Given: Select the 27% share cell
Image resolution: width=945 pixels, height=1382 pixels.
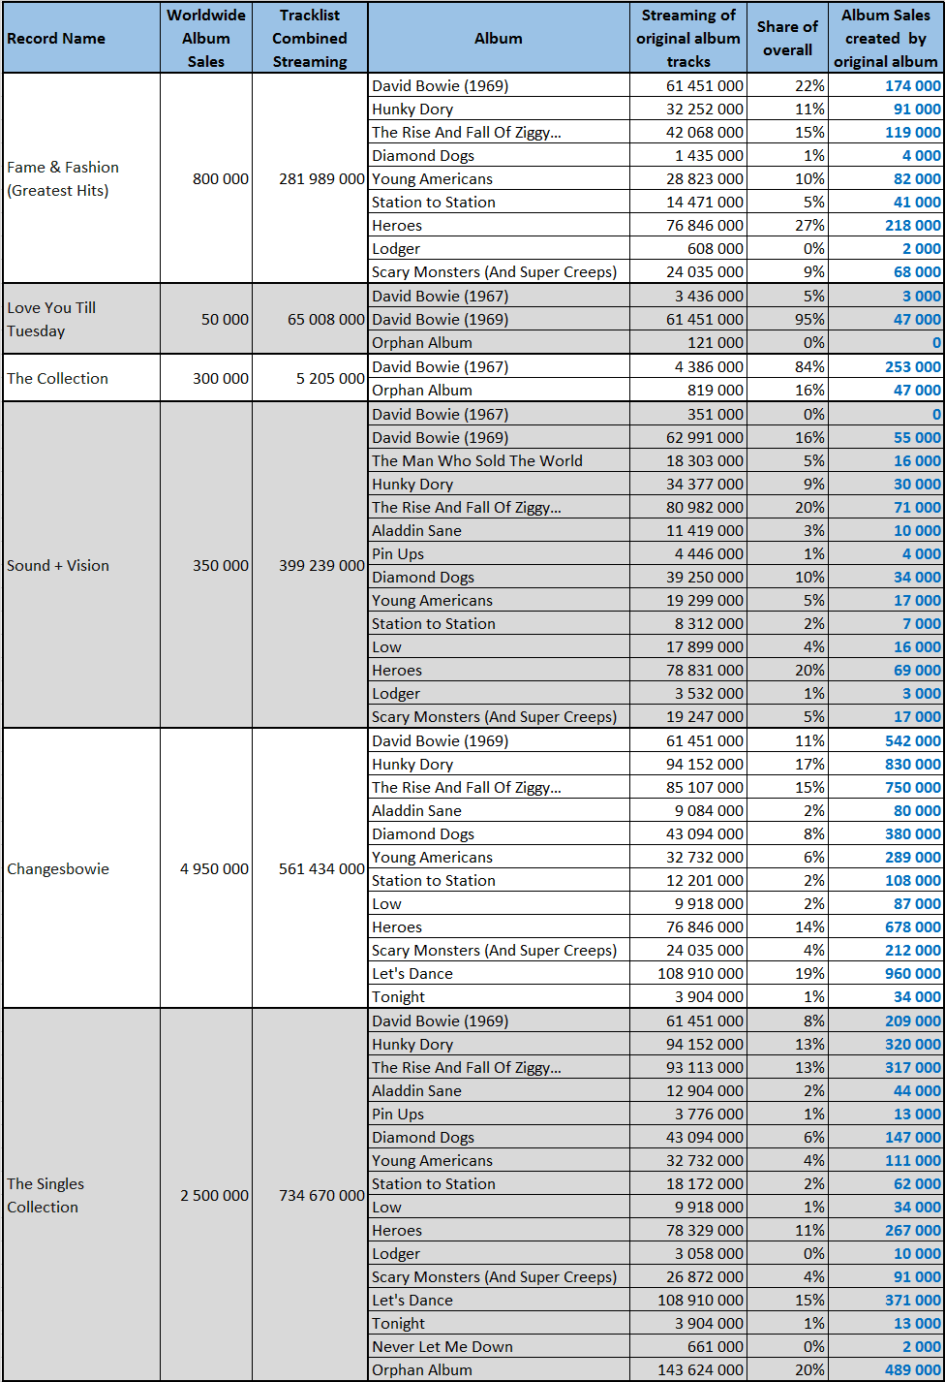Looking at the screenshot, I should point(787,225).
